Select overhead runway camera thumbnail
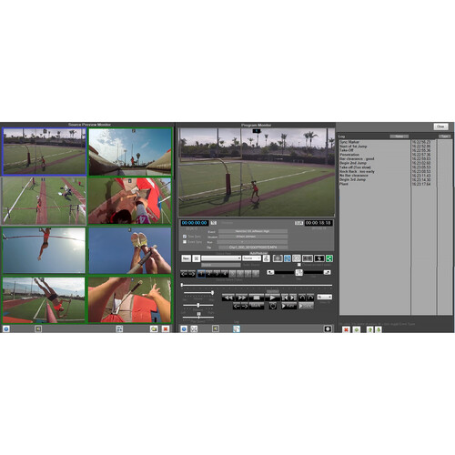Screen dimensions: 455x455 coord(45,201)
